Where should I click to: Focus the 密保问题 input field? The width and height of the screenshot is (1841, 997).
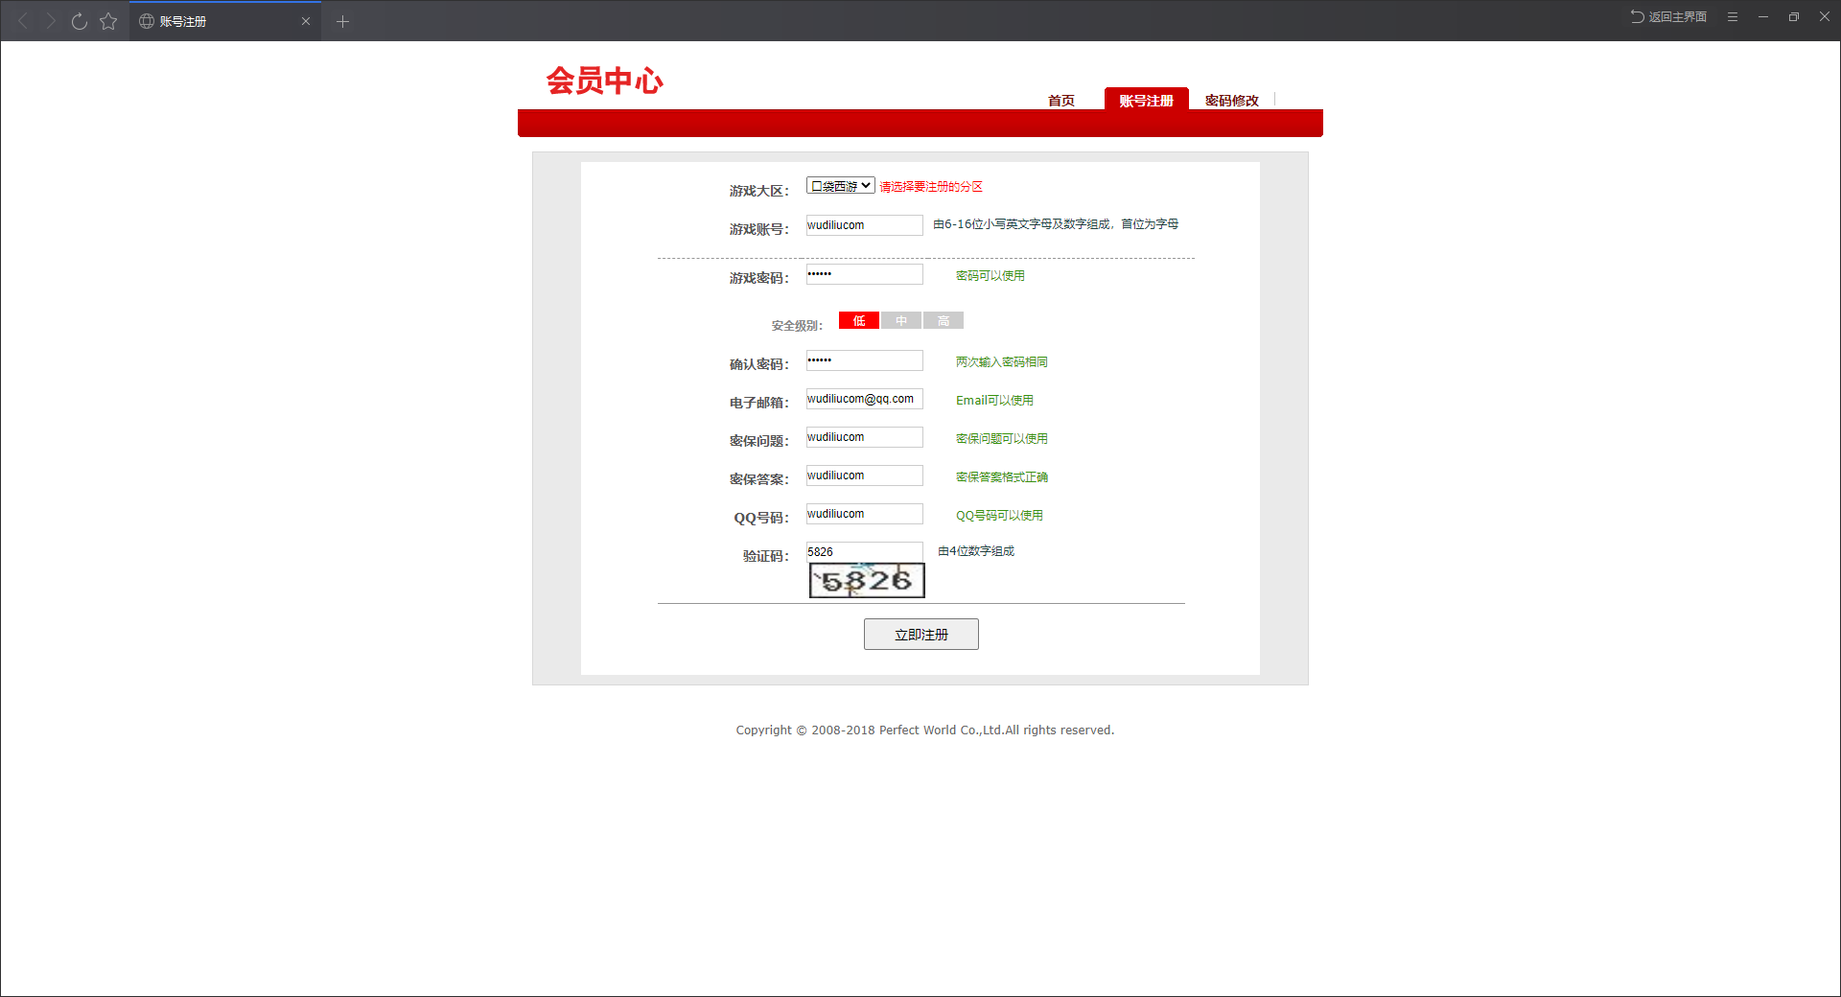tap(864, 437)
